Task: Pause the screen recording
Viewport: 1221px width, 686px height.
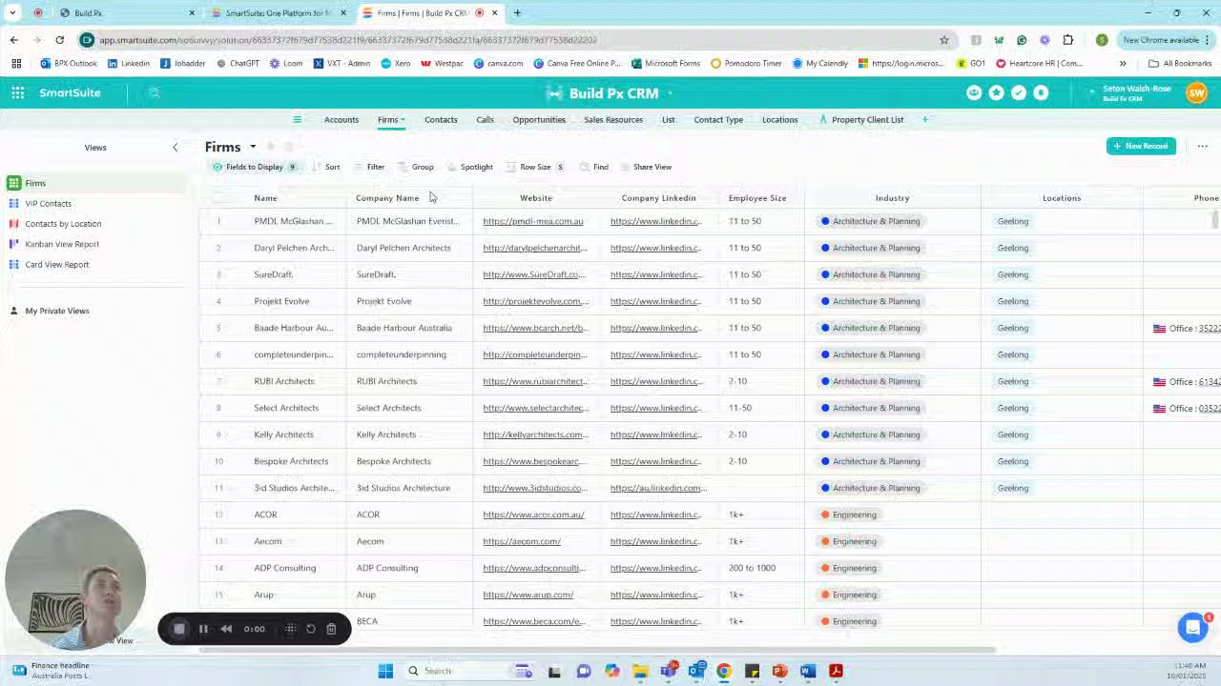Action: (203, 629)
